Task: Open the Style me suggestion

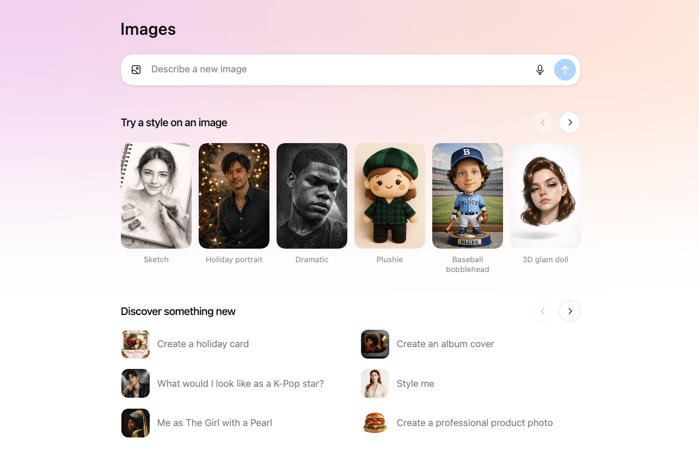Action: pos(415,384)
